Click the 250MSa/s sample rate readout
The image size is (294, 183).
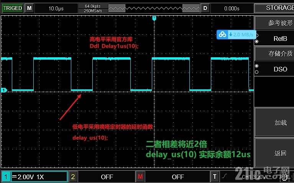click(x=93, y=11)
